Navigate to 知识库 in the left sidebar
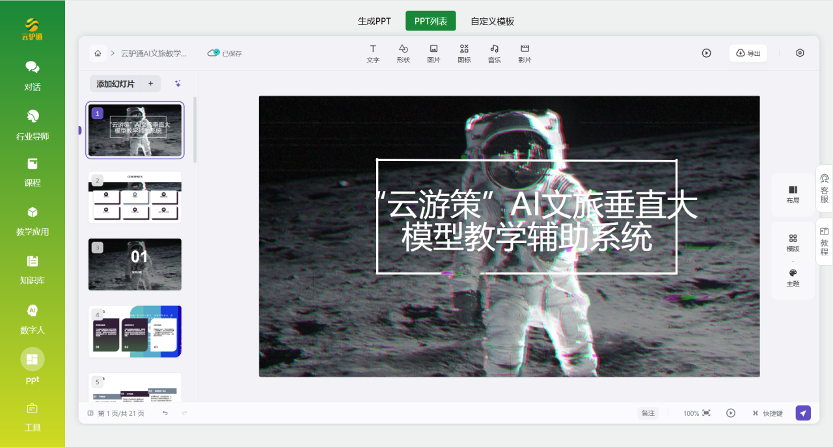 click(x=31, y=270)
